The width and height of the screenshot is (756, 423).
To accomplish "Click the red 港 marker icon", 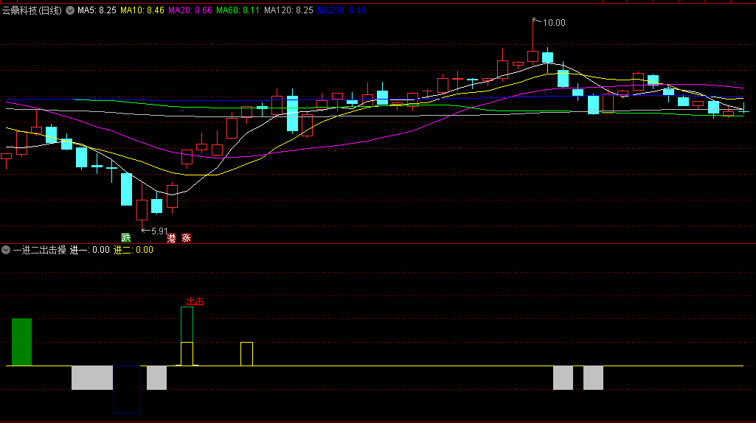I will pyautogui.click(x=172, y=238).
